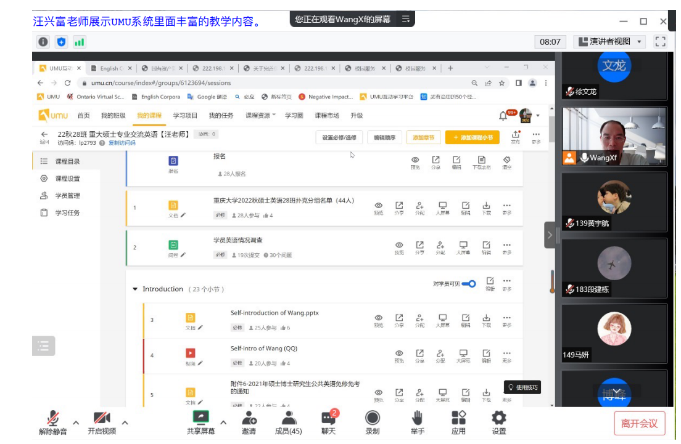Image resolution: width=681 pixels, height=444 pixels.
Task: Expand audio options arrow next to mute
Action: (x=76, y=422)
